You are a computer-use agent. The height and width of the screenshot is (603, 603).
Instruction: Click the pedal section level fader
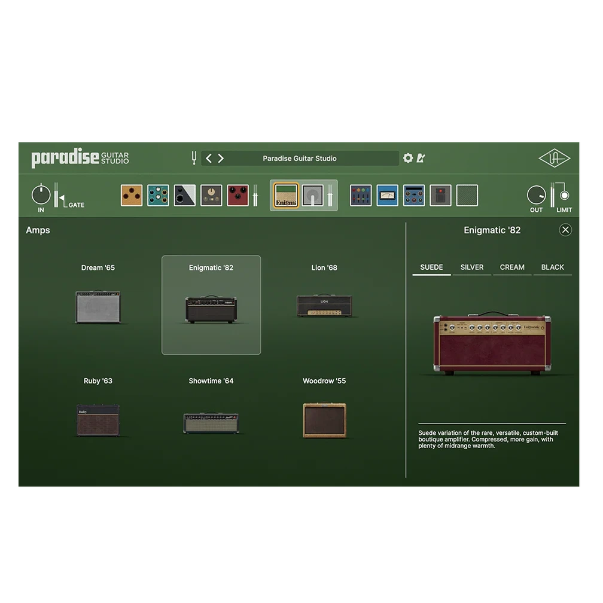pos(255,196)
